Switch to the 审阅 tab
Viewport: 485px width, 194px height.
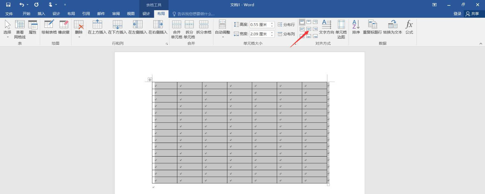[x=116, y=14]
